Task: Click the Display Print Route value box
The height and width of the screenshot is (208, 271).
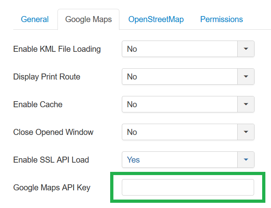Action: [180, 77]
